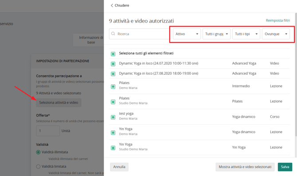
Task: Uncheck Pilates Demo Marta lesson
Action: [x=113, y=87]
